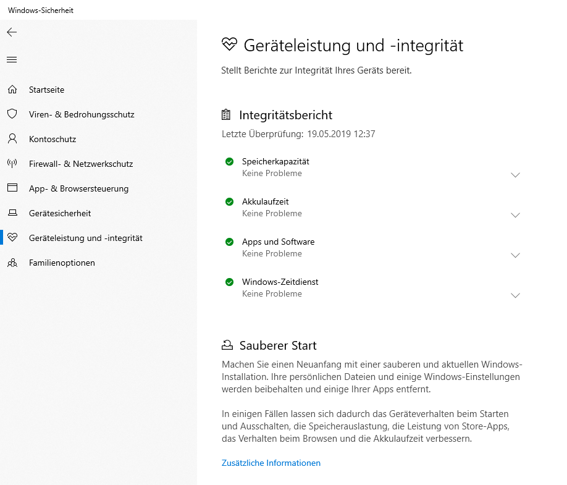The width and height of the screenshot is (567, 485).
Task: Open the Zusätzliche Informationen link
Action: [271, 463]
